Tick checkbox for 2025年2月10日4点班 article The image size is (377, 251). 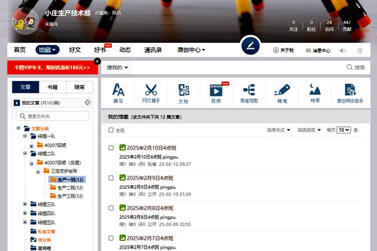pyautogui.click(x=111, y=148)
